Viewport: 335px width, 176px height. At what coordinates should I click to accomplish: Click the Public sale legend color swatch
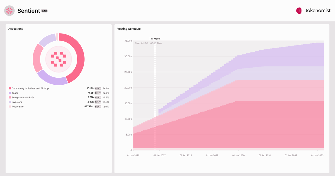[x=10, y=106]
